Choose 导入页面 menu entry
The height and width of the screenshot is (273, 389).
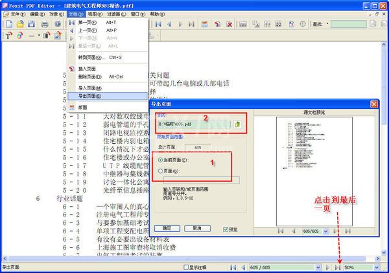point(108,88)
